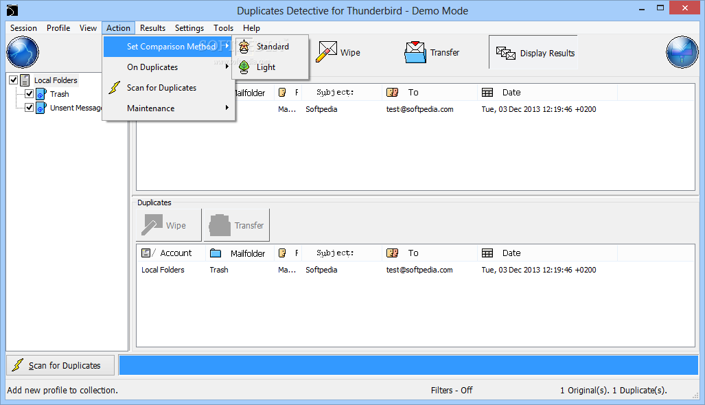Open the Results menu
Screen dimensions: 705x405
pos(152,28)
